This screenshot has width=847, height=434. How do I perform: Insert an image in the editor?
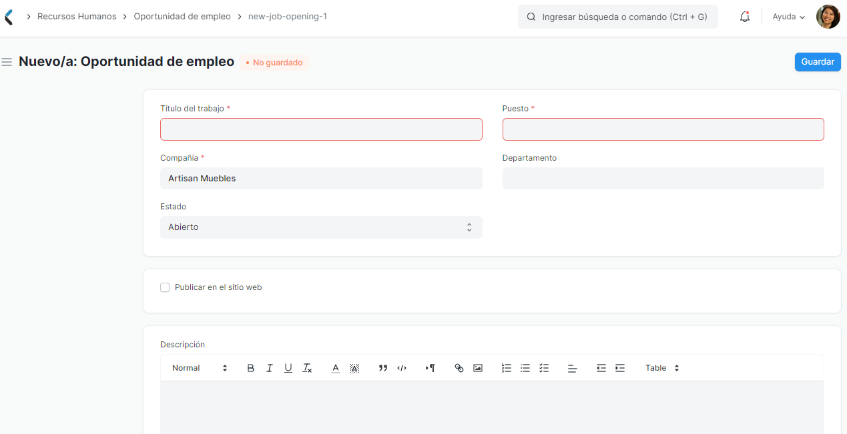click(478, 368)
